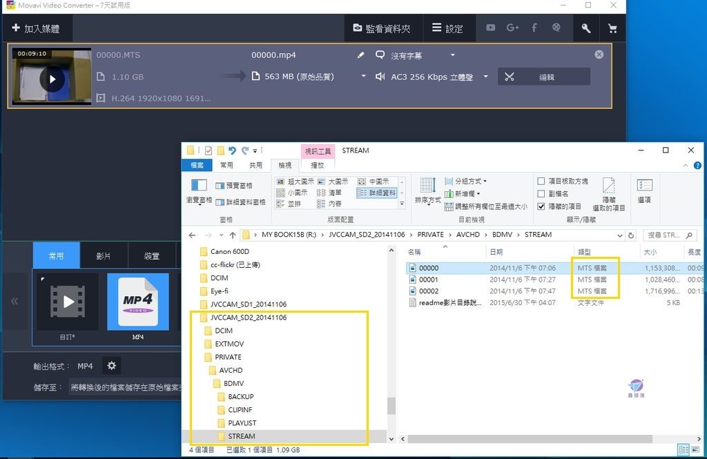Open the Add columns dropdown
The height and width of the screenshot is (459, 707).
tap(462, 193)
